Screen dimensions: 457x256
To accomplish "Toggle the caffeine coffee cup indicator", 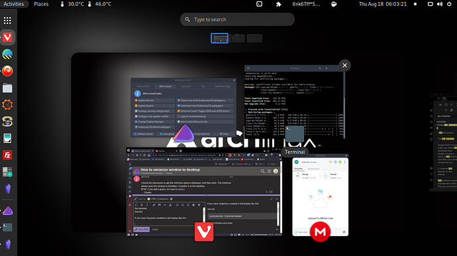I will click(x=334, y=4).
